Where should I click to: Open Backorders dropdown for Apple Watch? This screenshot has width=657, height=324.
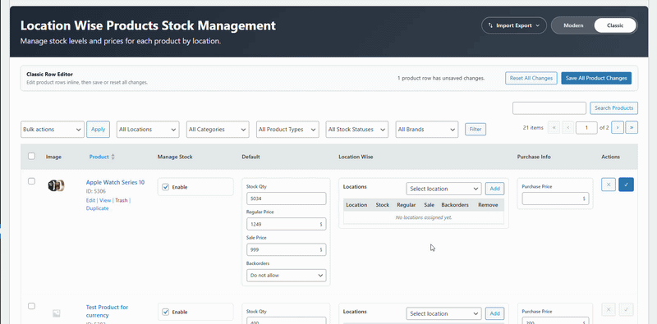click(x=286, y=276)
